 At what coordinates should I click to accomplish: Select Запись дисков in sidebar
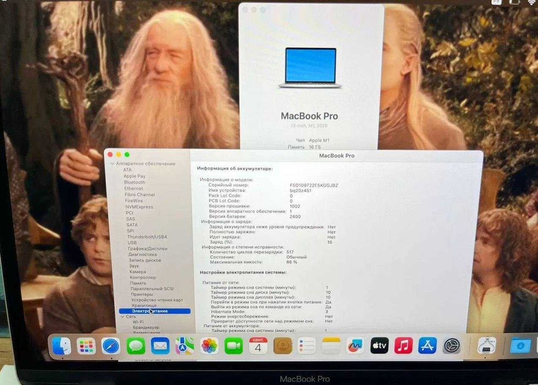(145, 260)
